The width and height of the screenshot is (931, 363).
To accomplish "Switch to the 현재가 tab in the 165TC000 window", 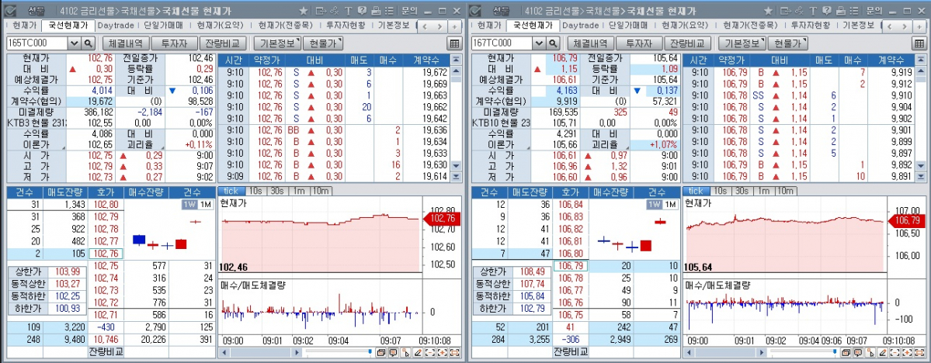I will click(x=24, y=25).
